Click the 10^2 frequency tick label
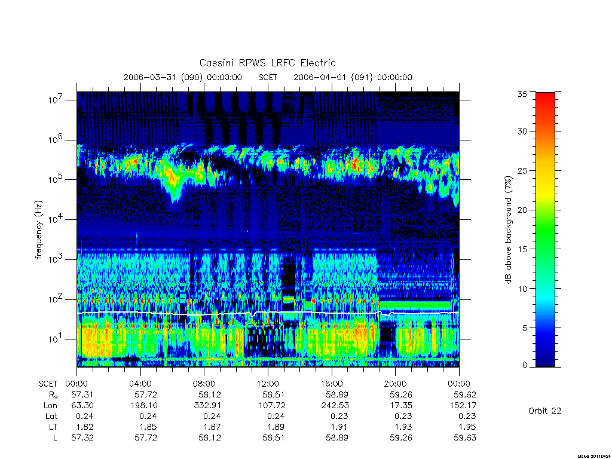Viewport: 612px width, 459px height. tap(56, 299)
